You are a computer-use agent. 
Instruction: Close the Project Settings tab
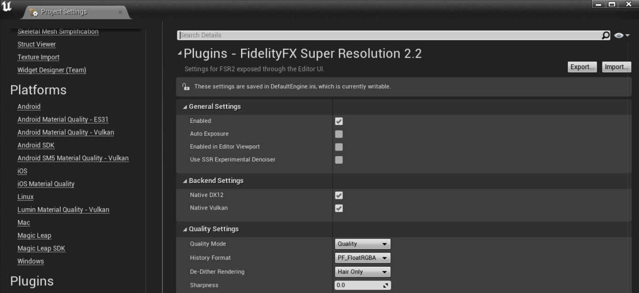[120, 12]
